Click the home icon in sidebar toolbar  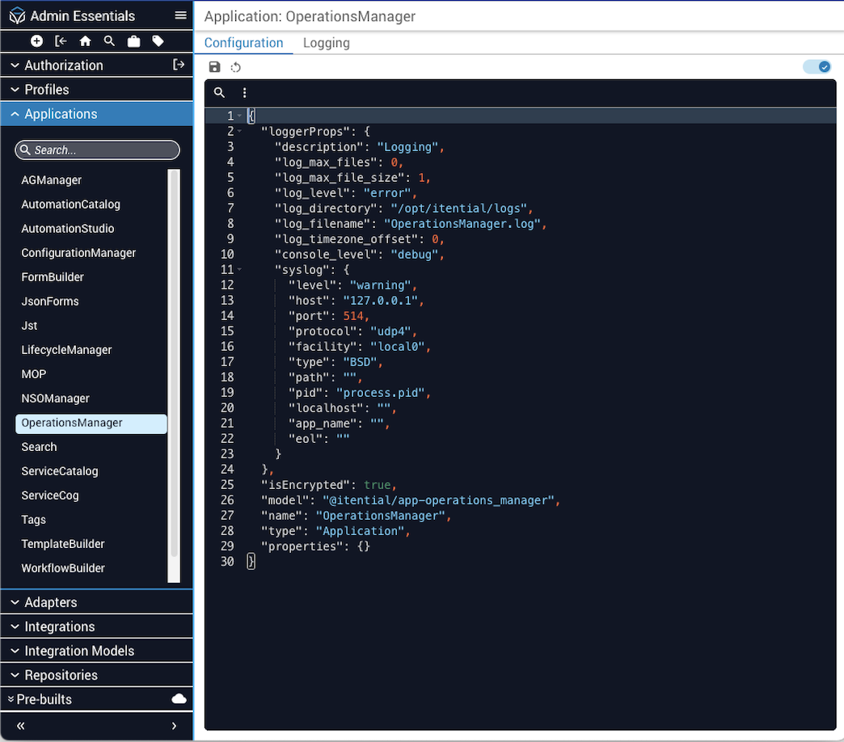(85, 41)
